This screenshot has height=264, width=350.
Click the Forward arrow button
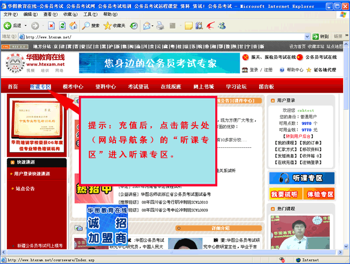point(35,26)
